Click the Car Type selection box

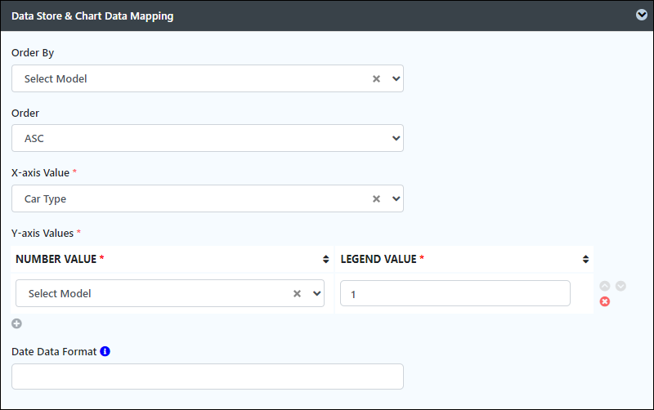tap(208, 198)
